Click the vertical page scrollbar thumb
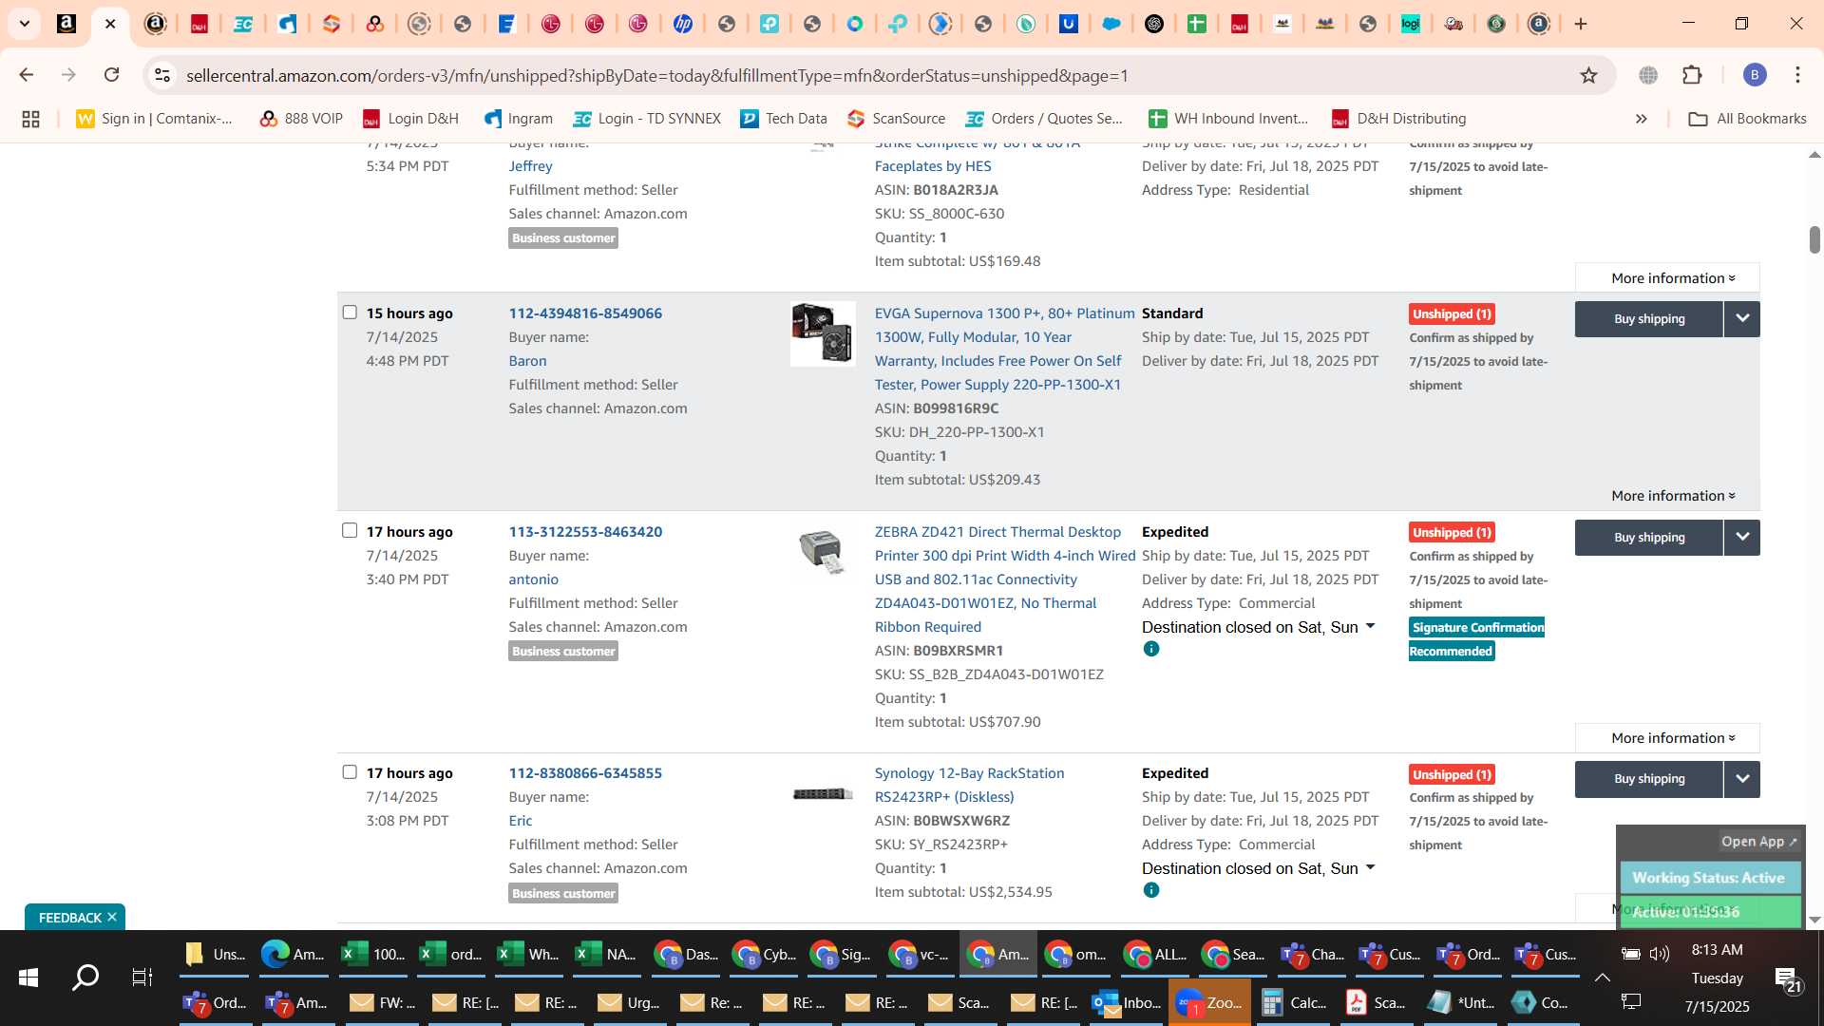 1814,239
